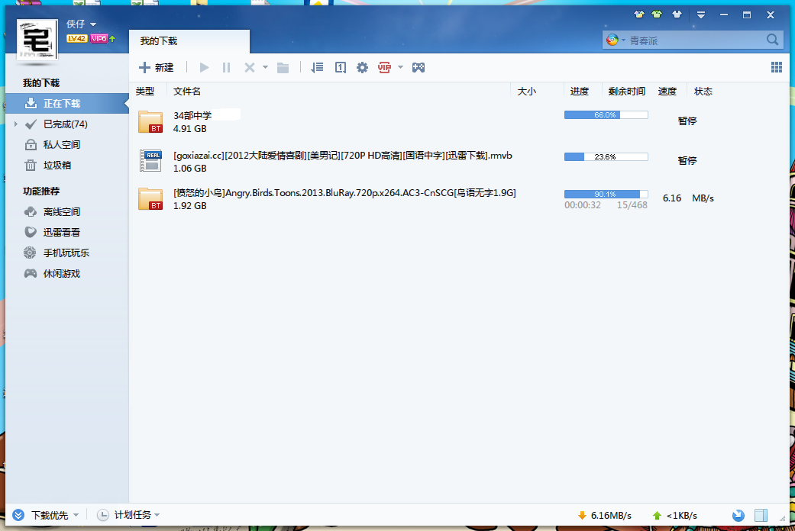The width and height of the screenshot is (795, 531).
Task: Start the selected task with play icon
Action: click(x=204, y=67)
